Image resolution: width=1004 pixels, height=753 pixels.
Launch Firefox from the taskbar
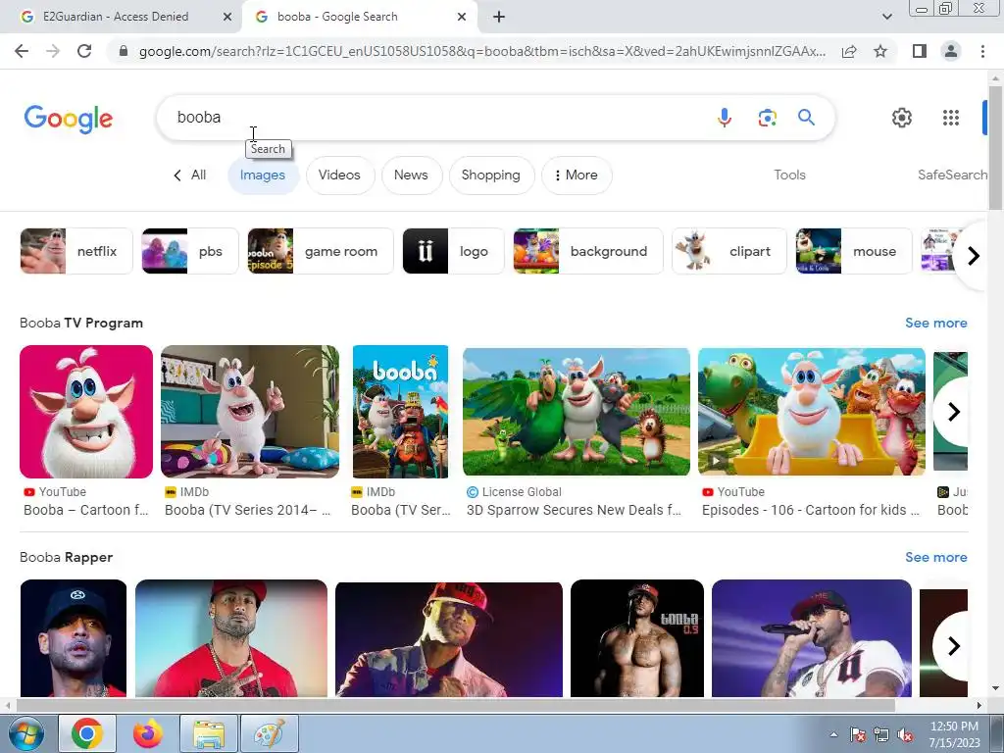tap(148, 733)
